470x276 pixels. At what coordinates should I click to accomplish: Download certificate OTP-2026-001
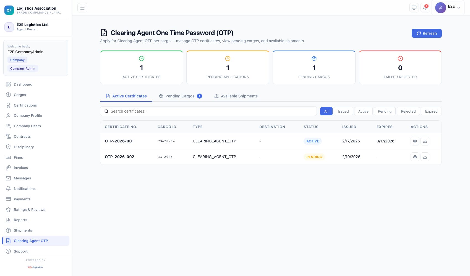click(425, 141)
